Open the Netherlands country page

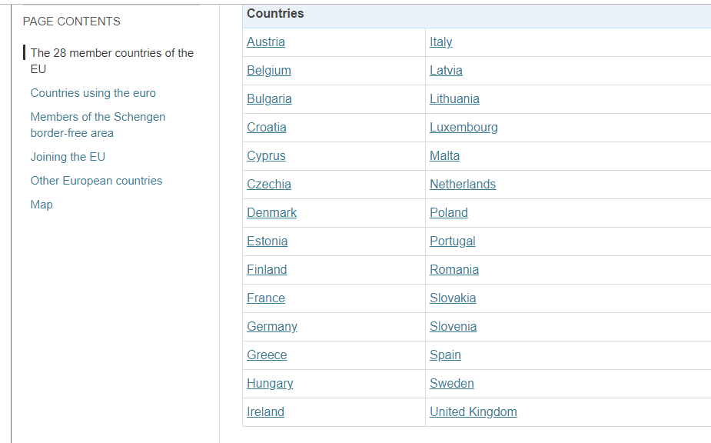point(463,185)
